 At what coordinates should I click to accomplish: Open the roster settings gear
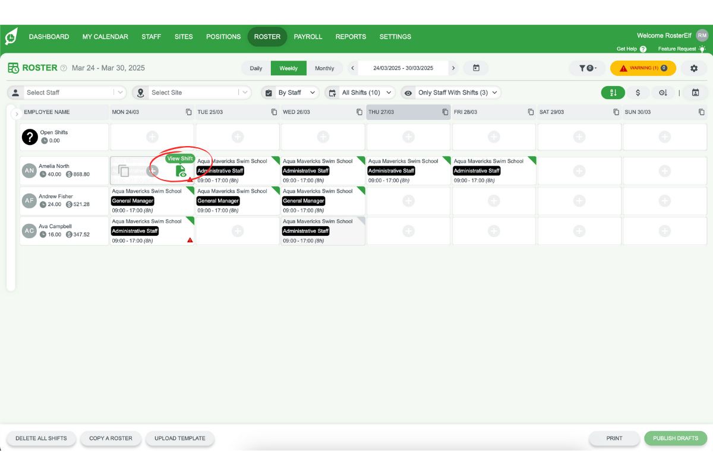(693, 68)
